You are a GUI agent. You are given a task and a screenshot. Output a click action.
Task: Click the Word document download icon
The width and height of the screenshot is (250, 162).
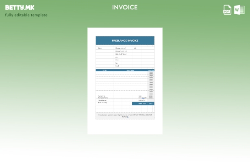click(x=239, y=10)
